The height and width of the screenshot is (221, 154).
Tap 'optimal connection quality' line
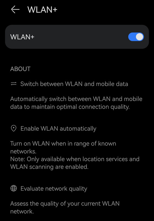pos(70,107)
